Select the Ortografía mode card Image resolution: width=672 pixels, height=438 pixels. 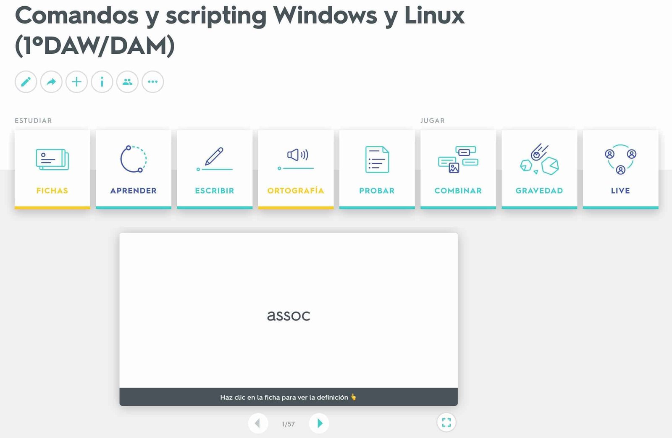coord(296,169)
